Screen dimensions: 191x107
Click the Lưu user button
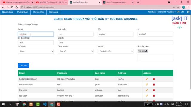(x=24, y=65)
